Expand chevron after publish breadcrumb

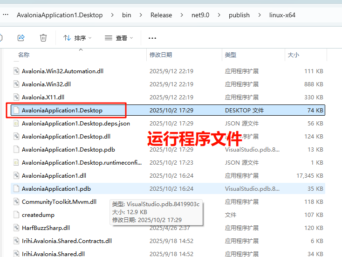(x=260, y=15)
